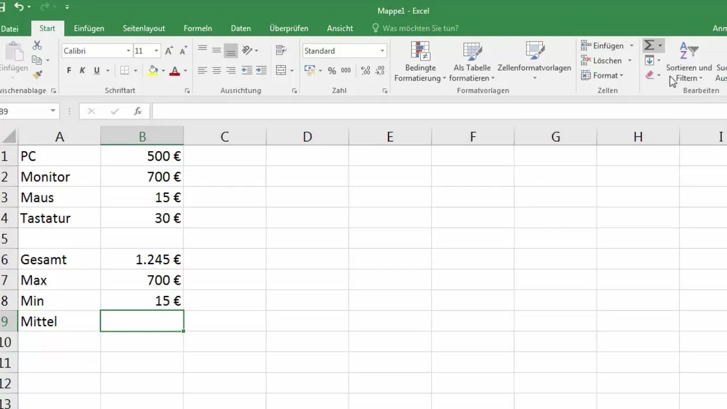The width and height of the screenshot is (727, 409).
Task: Switch to Formeln ribbon tab
Action: tap(198, 28)
